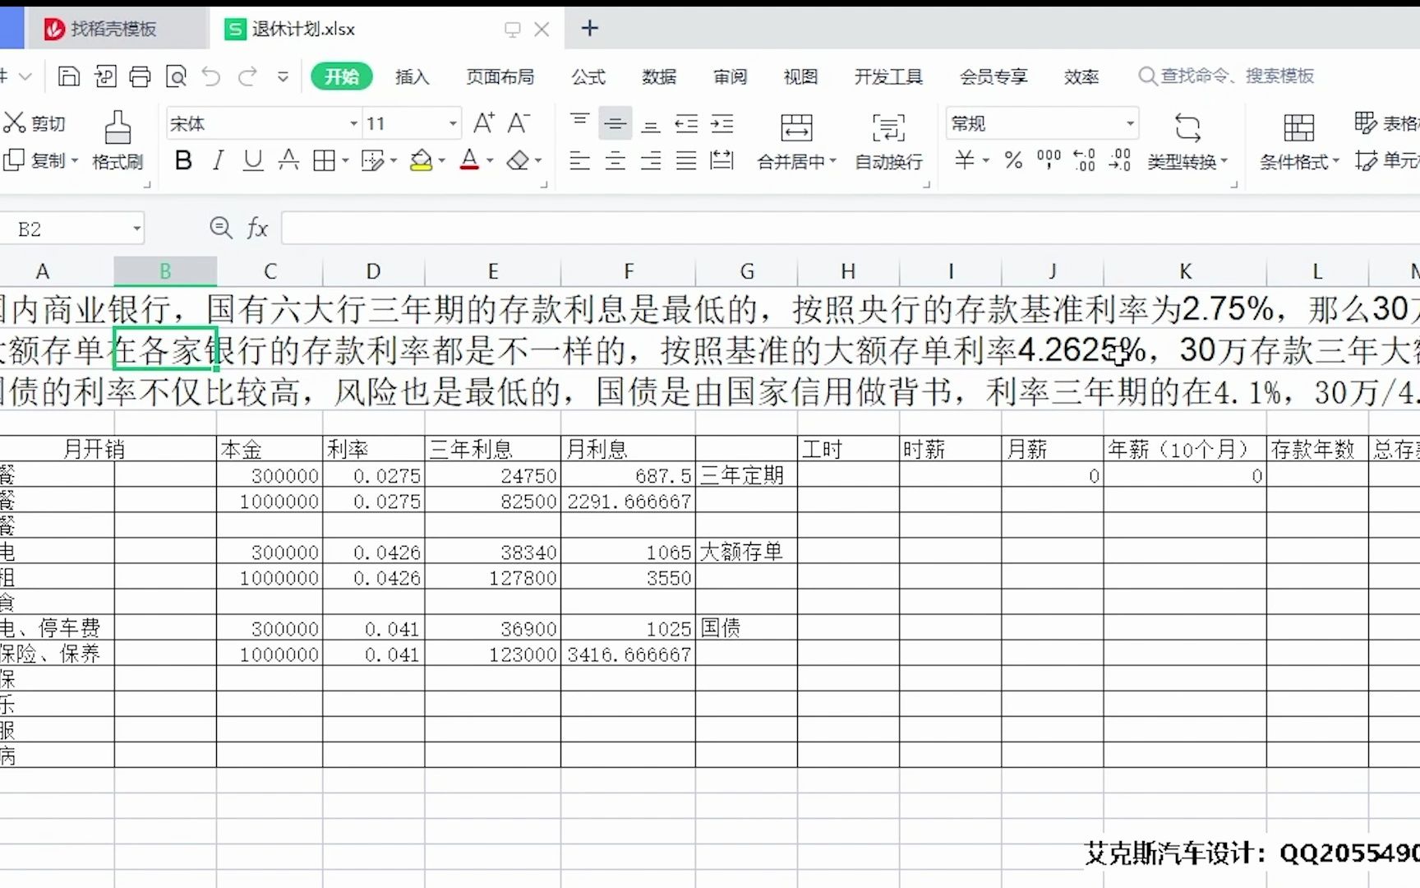Open the 视图 View tab
The image size is (1420, 888).
[800, 76]
